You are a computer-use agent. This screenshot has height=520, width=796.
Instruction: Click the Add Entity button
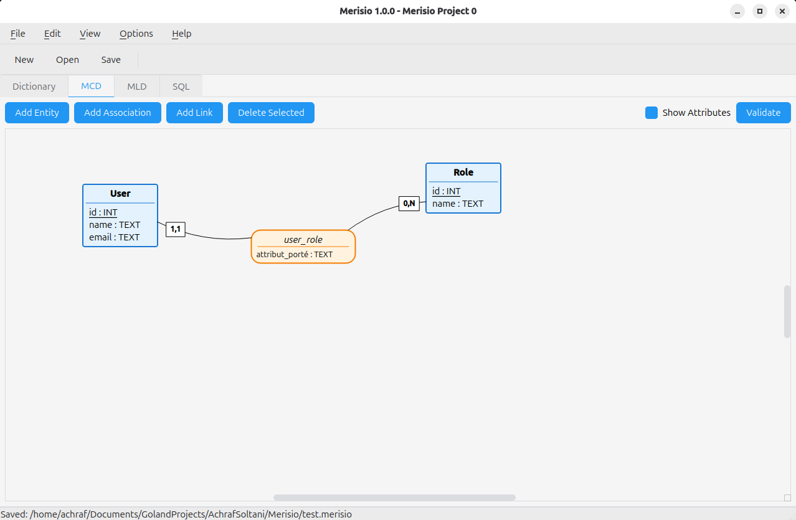coord(37,113)
